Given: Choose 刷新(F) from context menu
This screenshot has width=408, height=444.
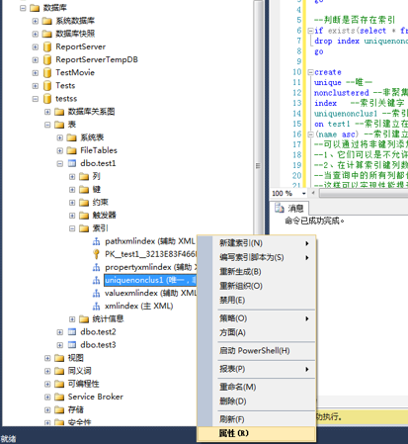Looking at the screenshot, I should click(265, 419).
